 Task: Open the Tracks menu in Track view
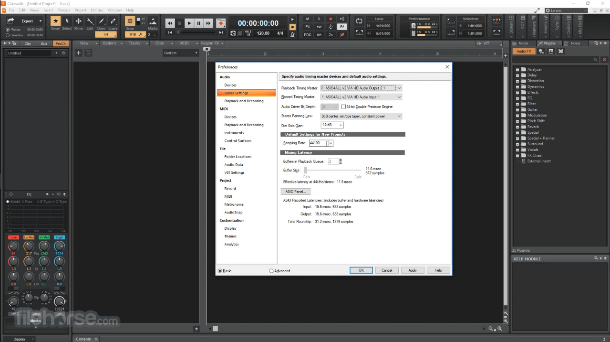(x=136, y=43)
